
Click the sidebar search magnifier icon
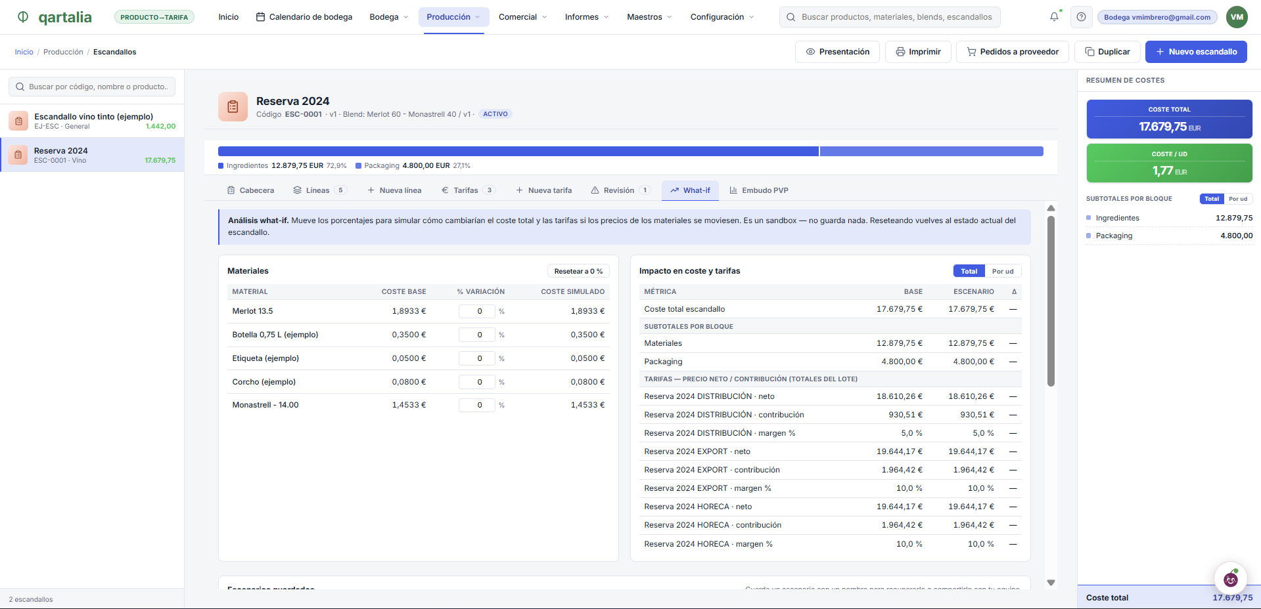20,87
